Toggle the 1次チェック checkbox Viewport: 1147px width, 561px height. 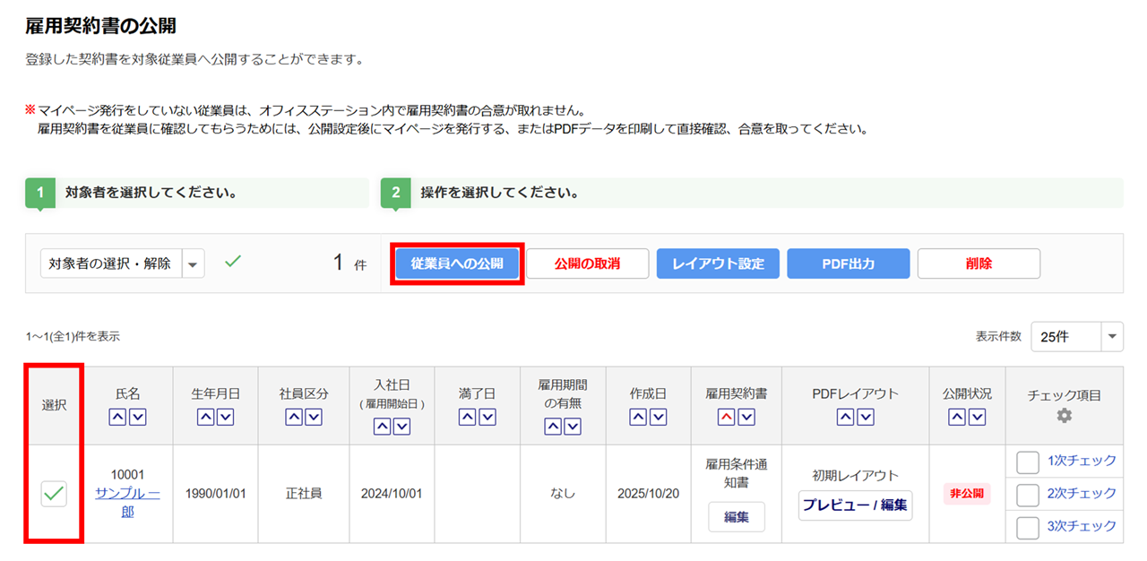pos(1027,462)
